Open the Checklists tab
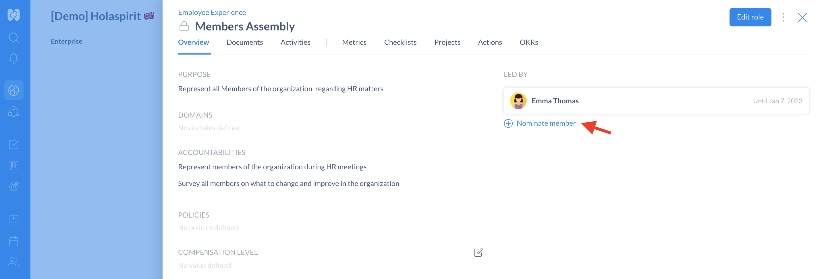Screen dimensions: 822x279 pos(400,42)
